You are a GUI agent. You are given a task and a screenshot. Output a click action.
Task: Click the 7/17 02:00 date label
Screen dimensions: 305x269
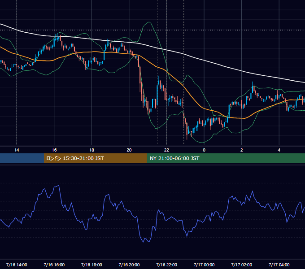tap(242, 265)
